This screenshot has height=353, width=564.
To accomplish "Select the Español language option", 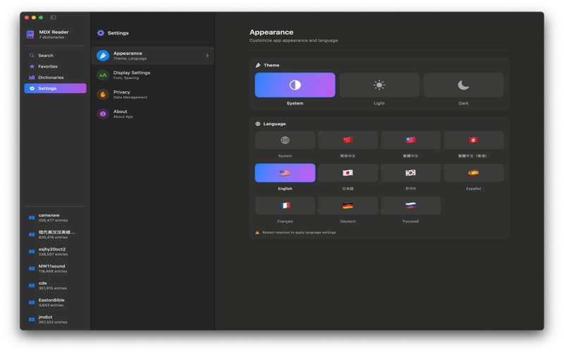I will [x=473, y=173].
